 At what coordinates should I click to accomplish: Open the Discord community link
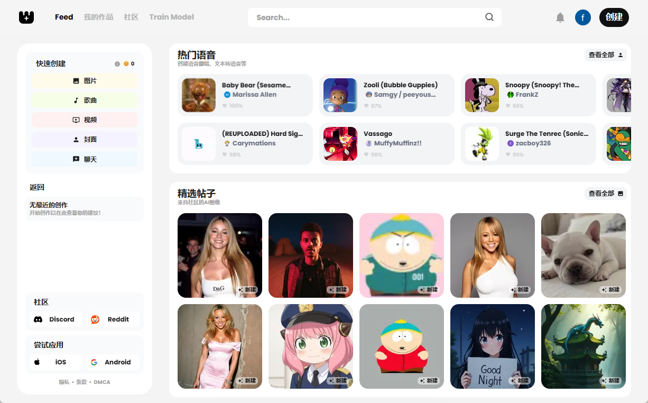coord(57,319)
